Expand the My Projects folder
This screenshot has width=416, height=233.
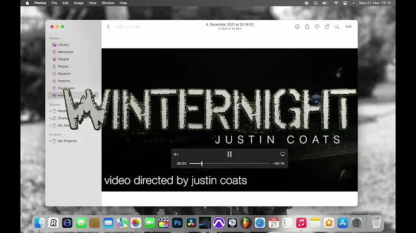tap(50, 141)
